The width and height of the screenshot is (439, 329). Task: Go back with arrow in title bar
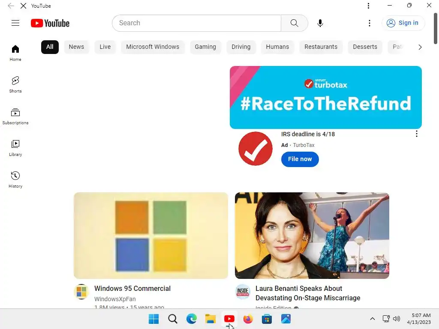[11, 6]
